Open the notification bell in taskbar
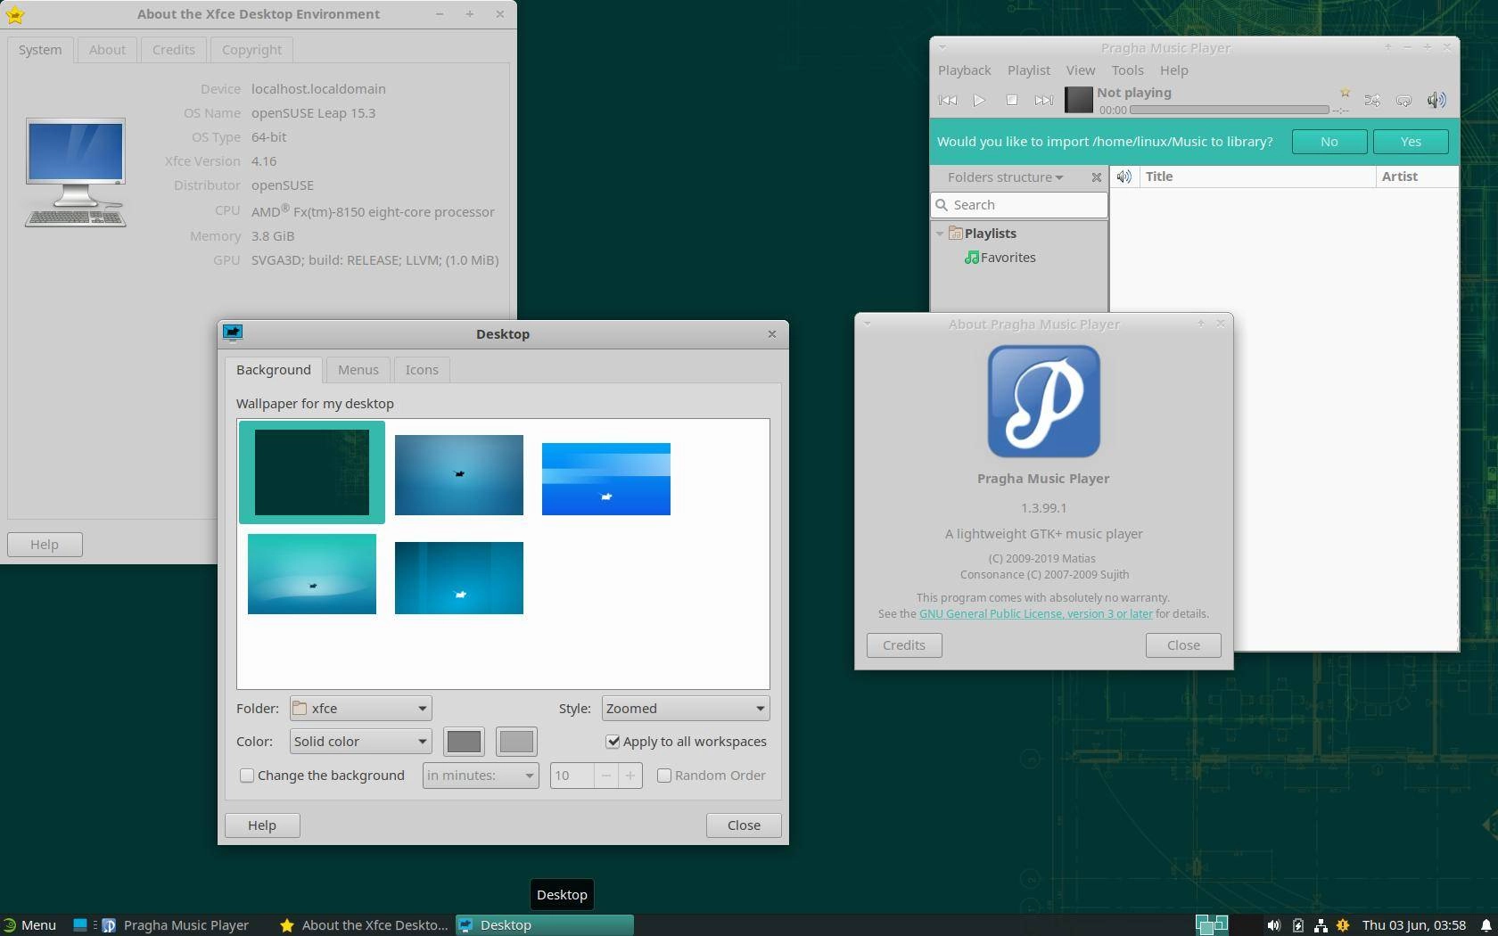 coord(1486,925)
